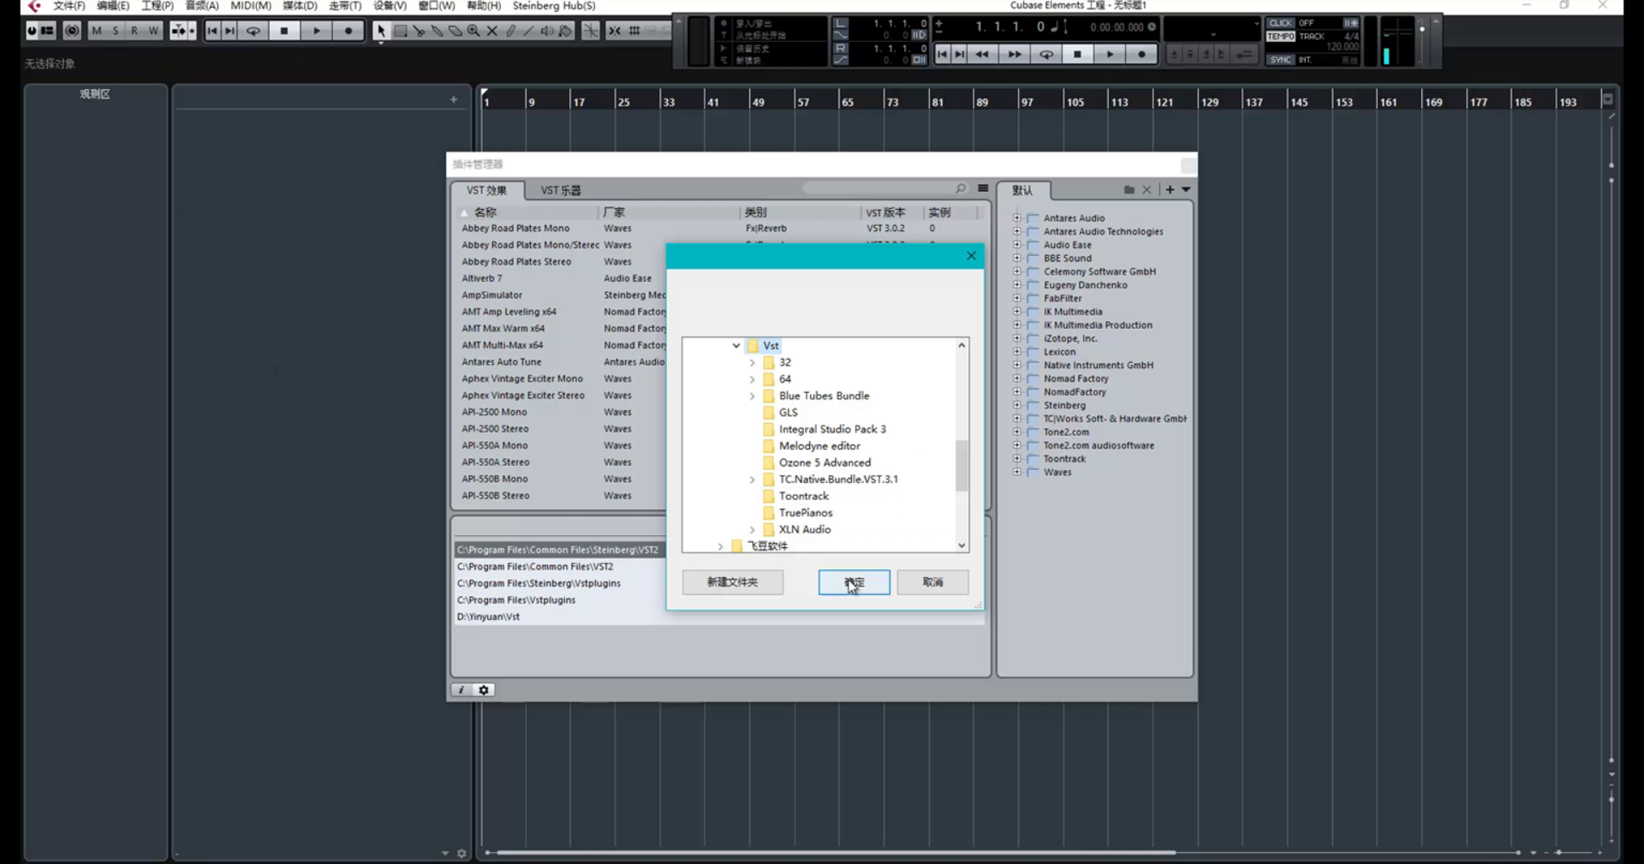The height and width of the screenshot is (864, 1644).
Task: Click the folder tree vertical scrollbar thumb
Action: [962, 466]
